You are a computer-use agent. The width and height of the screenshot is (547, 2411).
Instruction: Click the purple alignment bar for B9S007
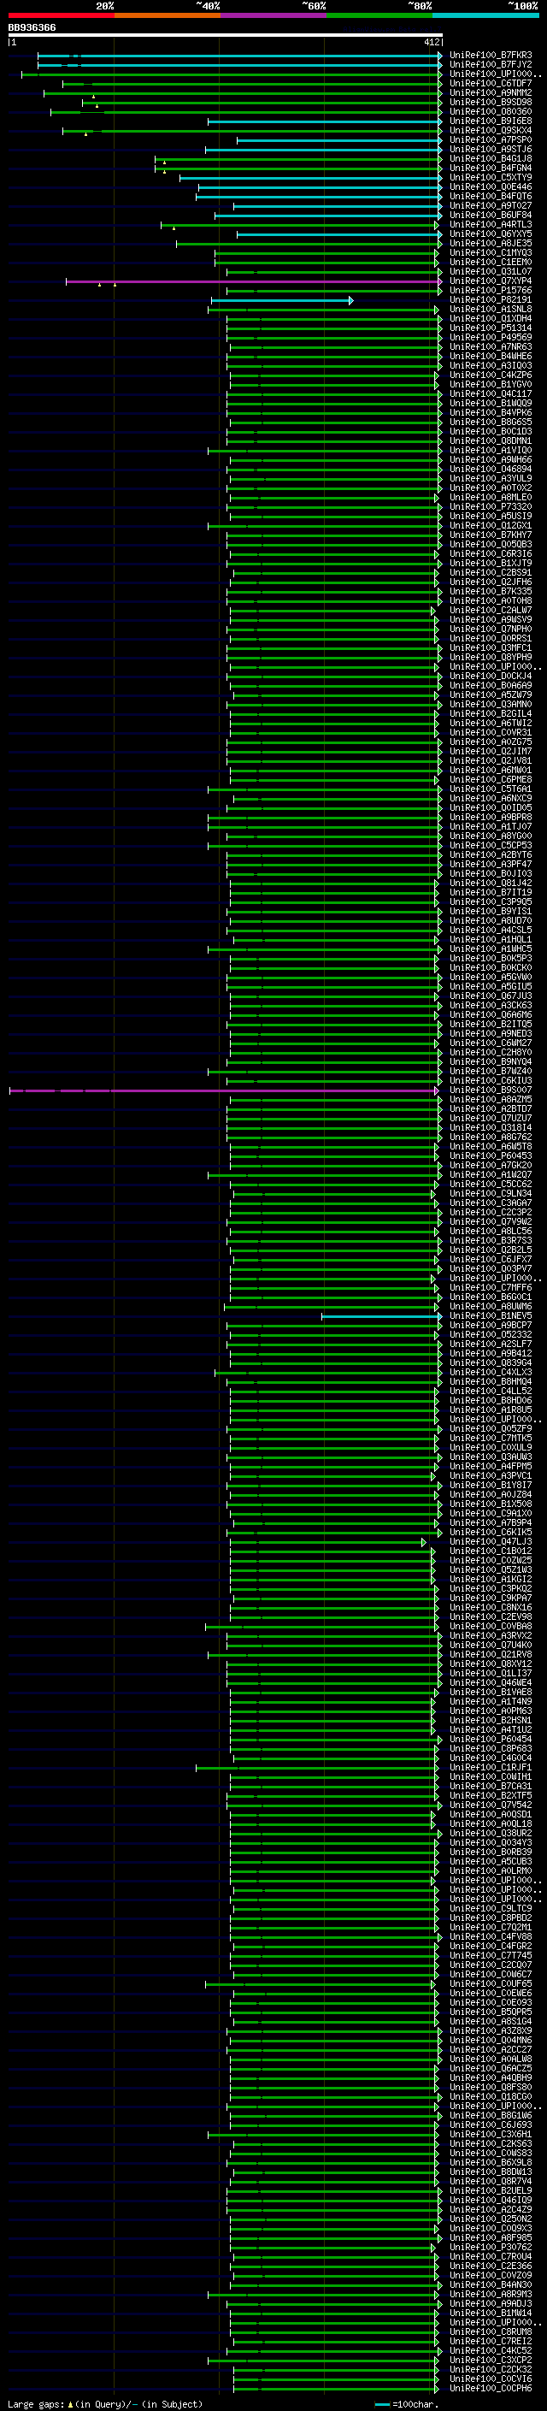(x=223, y=1090)
